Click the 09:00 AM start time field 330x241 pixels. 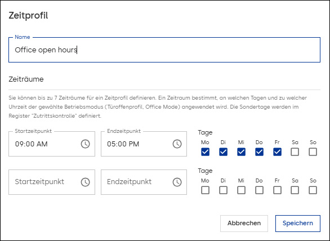pos(52,144)
